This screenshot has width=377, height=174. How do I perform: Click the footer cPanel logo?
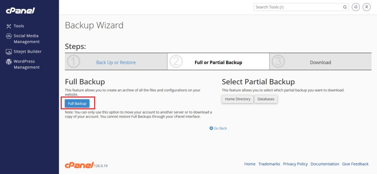[x=79, y=165]
